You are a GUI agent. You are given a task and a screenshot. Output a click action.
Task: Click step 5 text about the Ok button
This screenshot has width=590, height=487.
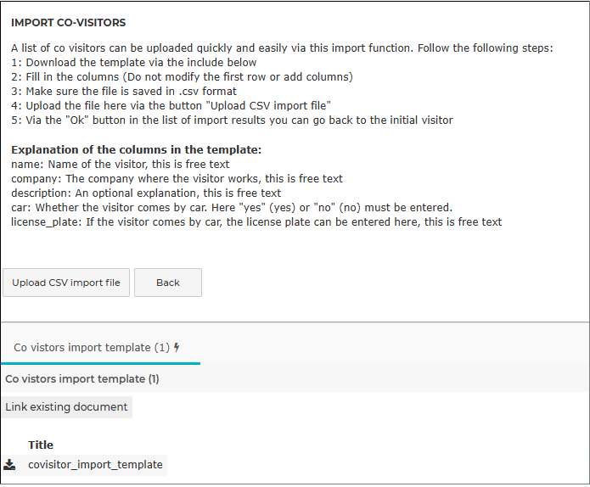click(x=232, y=120)
